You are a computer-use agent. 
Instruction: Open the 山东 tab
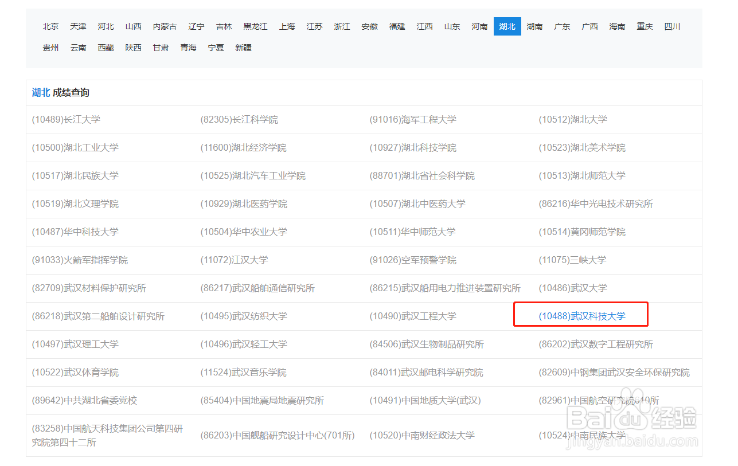452,26
